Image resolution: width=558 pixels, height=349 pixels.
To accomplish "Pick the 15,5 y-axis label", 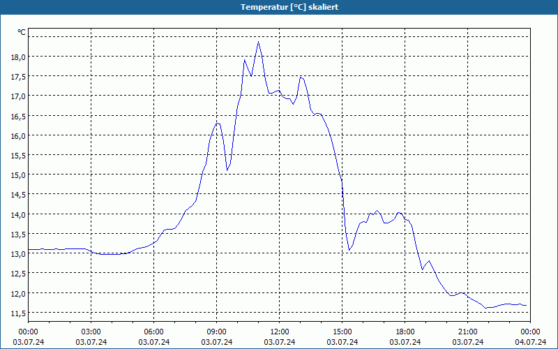I will click(17, 155).
